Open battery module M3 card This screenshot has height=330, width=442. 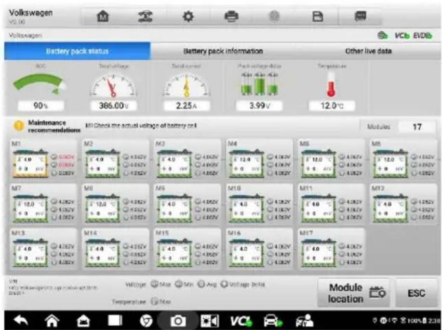click(187, 160)
